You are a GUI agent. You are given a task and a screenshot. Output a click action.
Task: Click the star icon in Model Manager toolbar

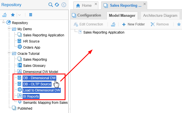coord(179,24)
